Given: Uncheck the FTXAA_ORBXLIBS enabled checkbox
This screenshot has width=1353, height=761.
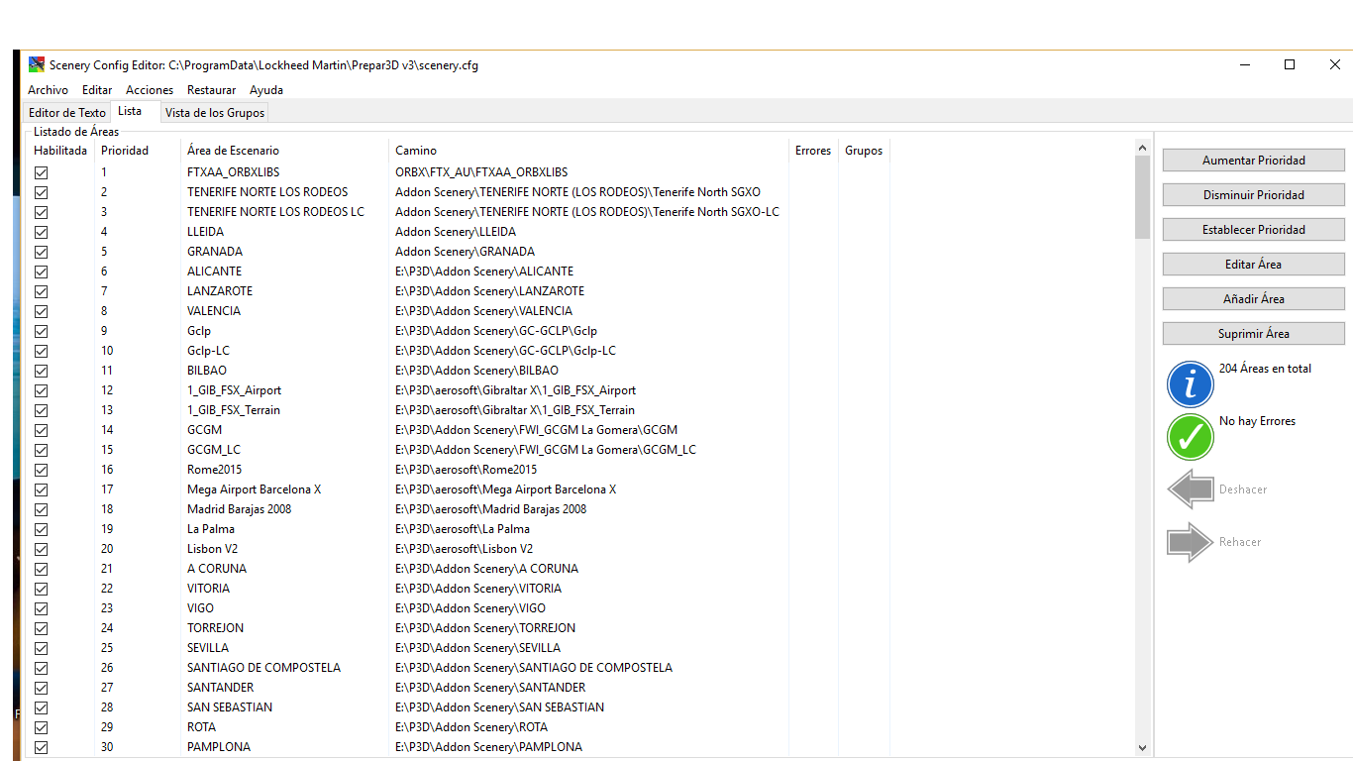Looking at the screenshot, I should (42, 172).
